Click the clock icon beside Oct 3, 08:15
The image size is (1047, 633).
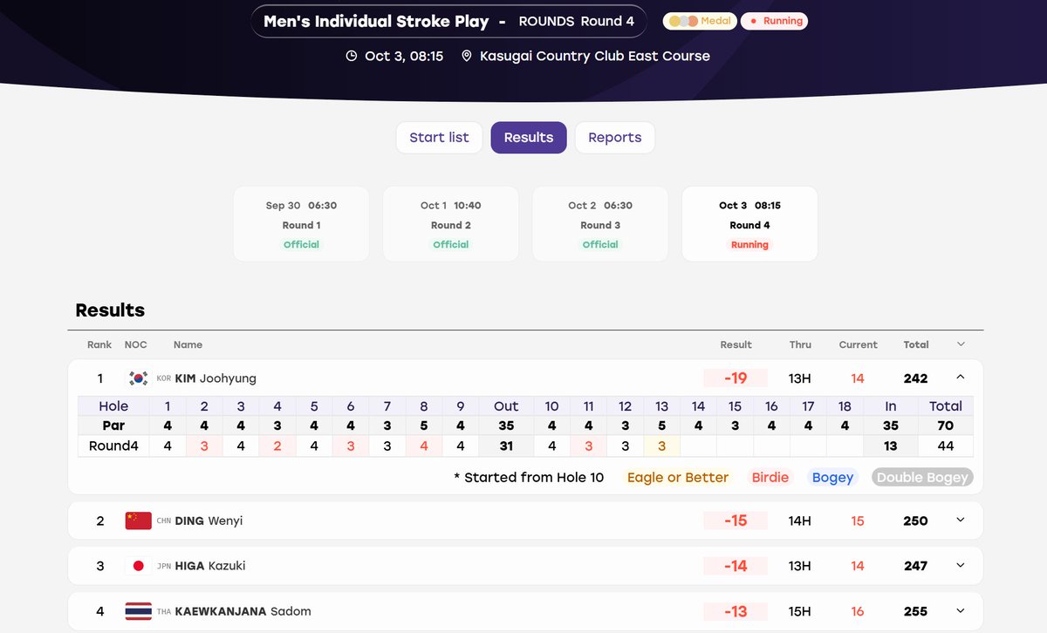pyautogui.click(x=352, y=56)
